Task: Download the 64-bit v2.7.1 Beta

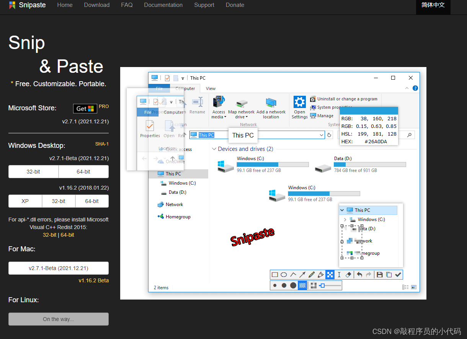Action: tap(83, 172)
